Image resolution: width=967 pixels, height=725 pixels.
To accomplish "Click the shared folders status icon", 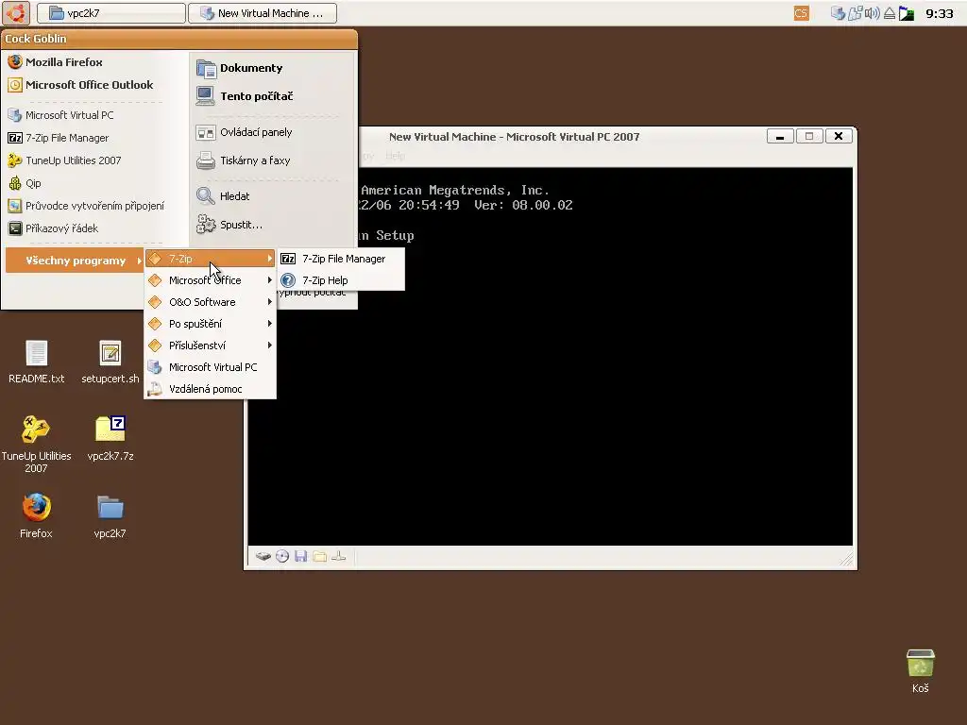I will (319, 556).
